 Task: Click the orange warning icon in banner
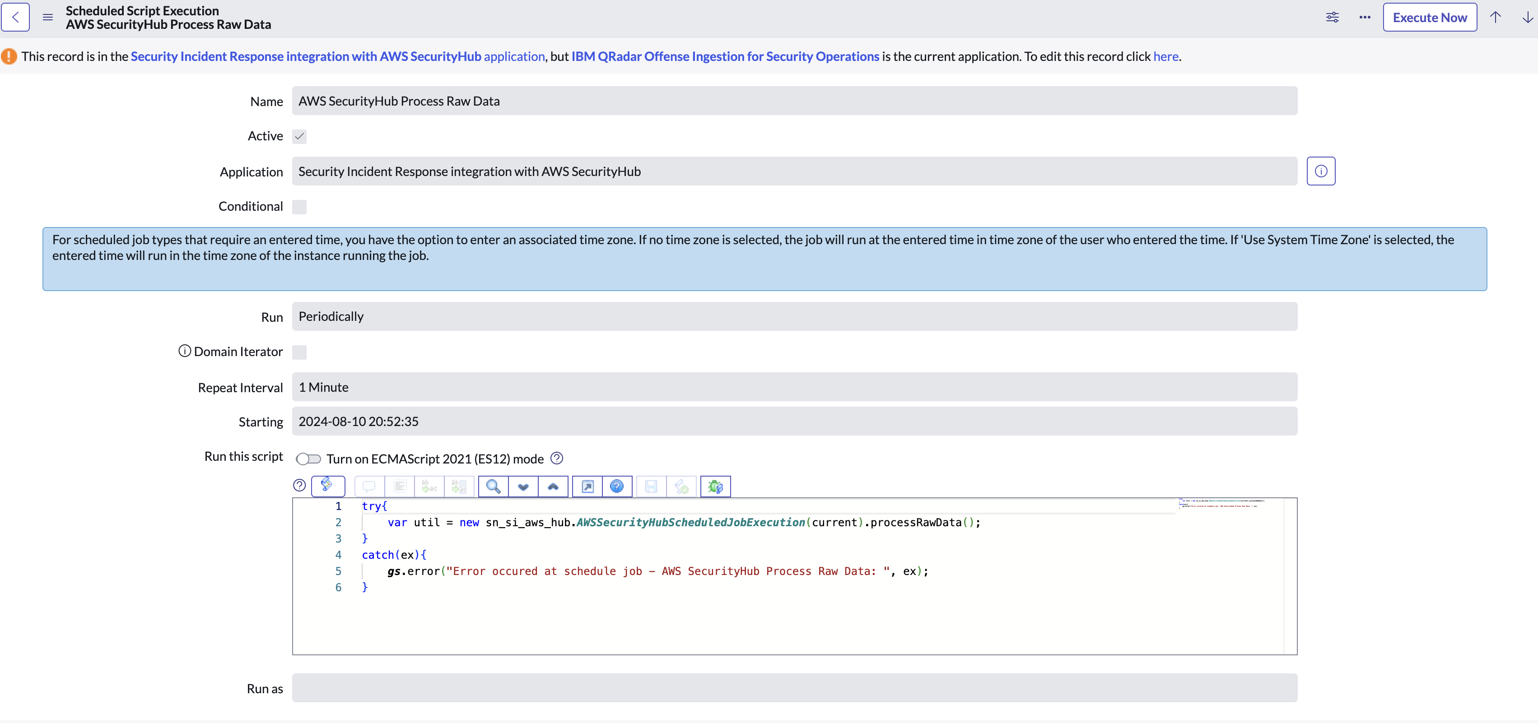[9, 56]
